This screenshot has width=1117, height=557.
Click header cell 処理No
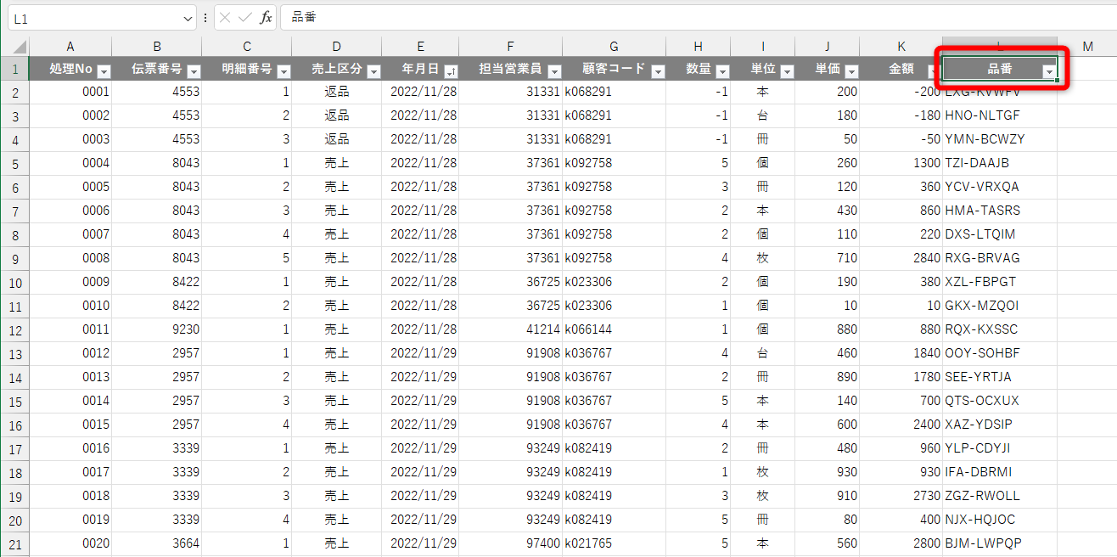click(x=70, y=69)
